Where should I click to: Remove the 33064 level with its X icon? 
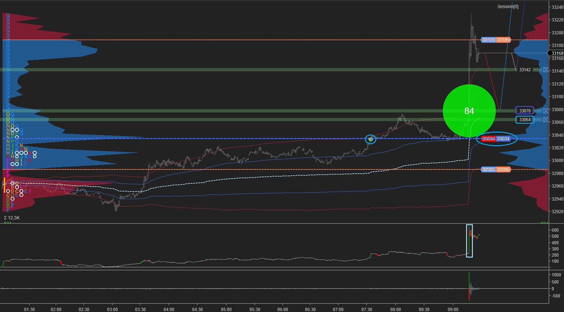pos(546,120)
